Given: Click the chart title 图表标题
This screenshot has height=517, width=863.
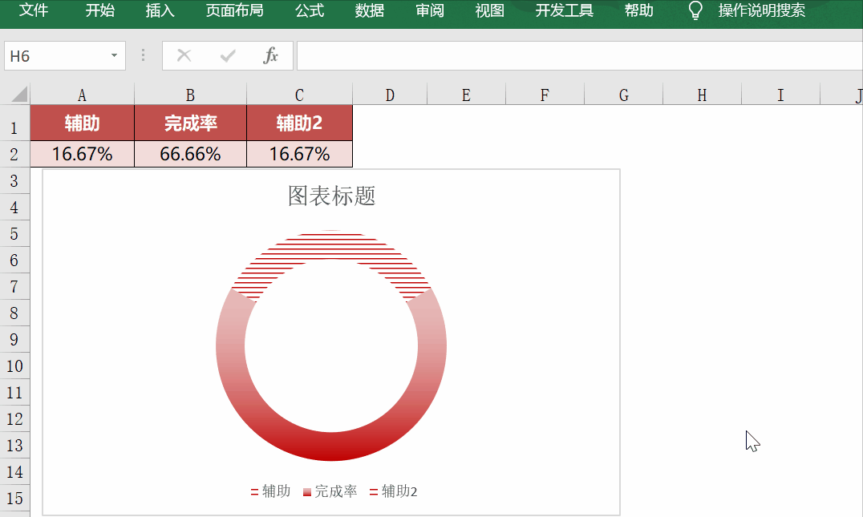Looking at the screenshot, I should click(x=331, y=196).
